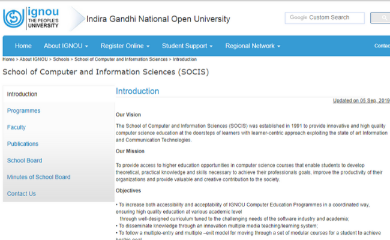Open the Student Support dropdown menu
Image resolution: width=390 pixels, height=240 pixels.
pyautogui.click(x=187, y=46)
